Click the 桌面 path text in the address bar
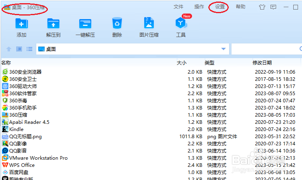The width and height of the screenshot is (302, 180). pos(51,49)
